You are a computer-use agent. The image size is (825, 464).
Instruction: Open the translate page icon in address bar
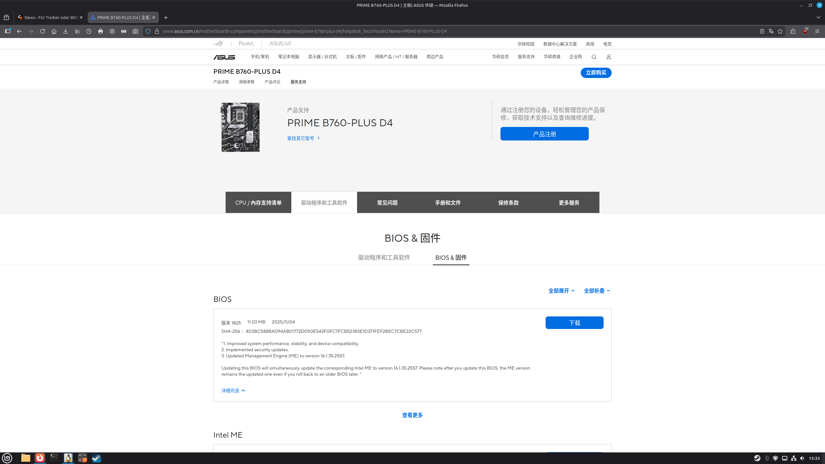pos(771,31)
